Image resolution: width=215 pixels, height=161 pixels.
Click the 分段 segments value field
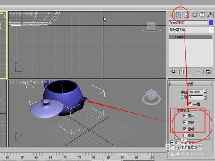pos(196,97)
